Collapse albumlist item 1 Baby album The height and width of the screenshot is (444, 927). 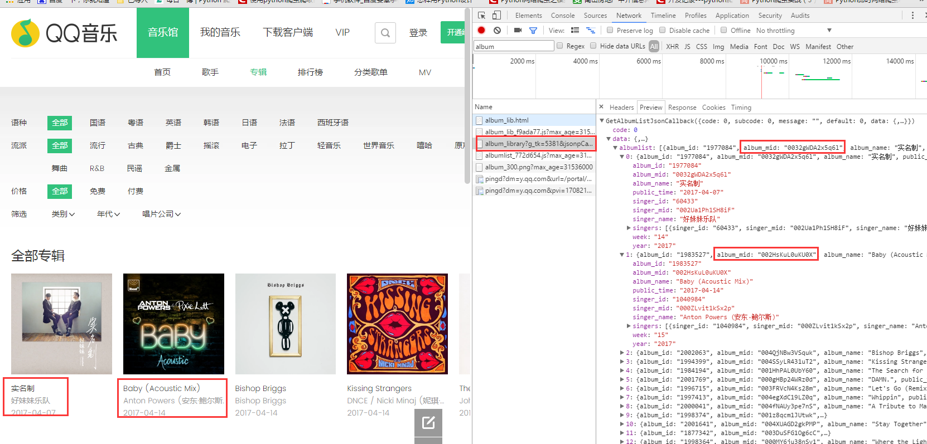[622, 255]
